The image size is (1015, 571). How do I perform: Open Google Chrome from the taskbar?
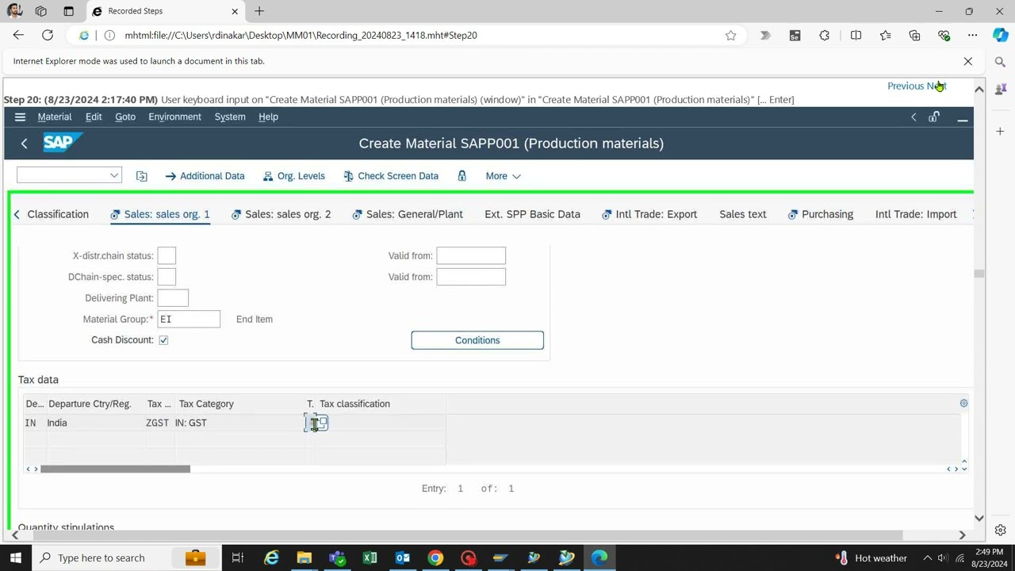tap(435, 558)
